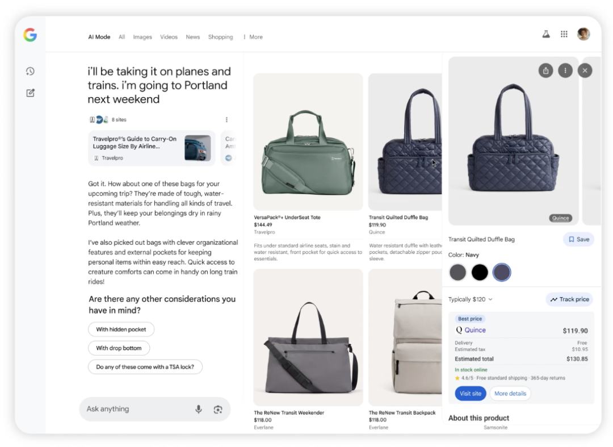Open the News tab
The width and height of the screenshot is (613, 447).
click(193, 37)
